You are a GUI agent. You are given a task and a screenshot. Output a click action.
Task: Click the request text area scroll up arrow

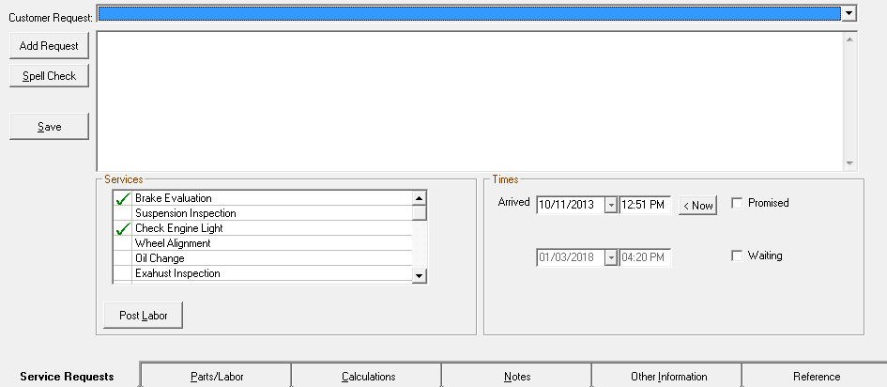point(849,39)
